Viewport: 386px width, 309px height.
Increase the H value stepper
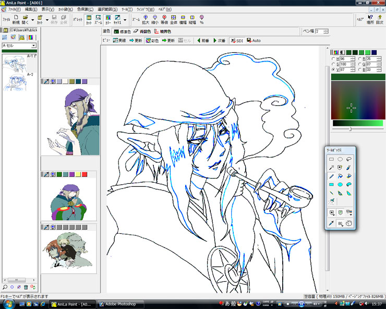[353, 57]
